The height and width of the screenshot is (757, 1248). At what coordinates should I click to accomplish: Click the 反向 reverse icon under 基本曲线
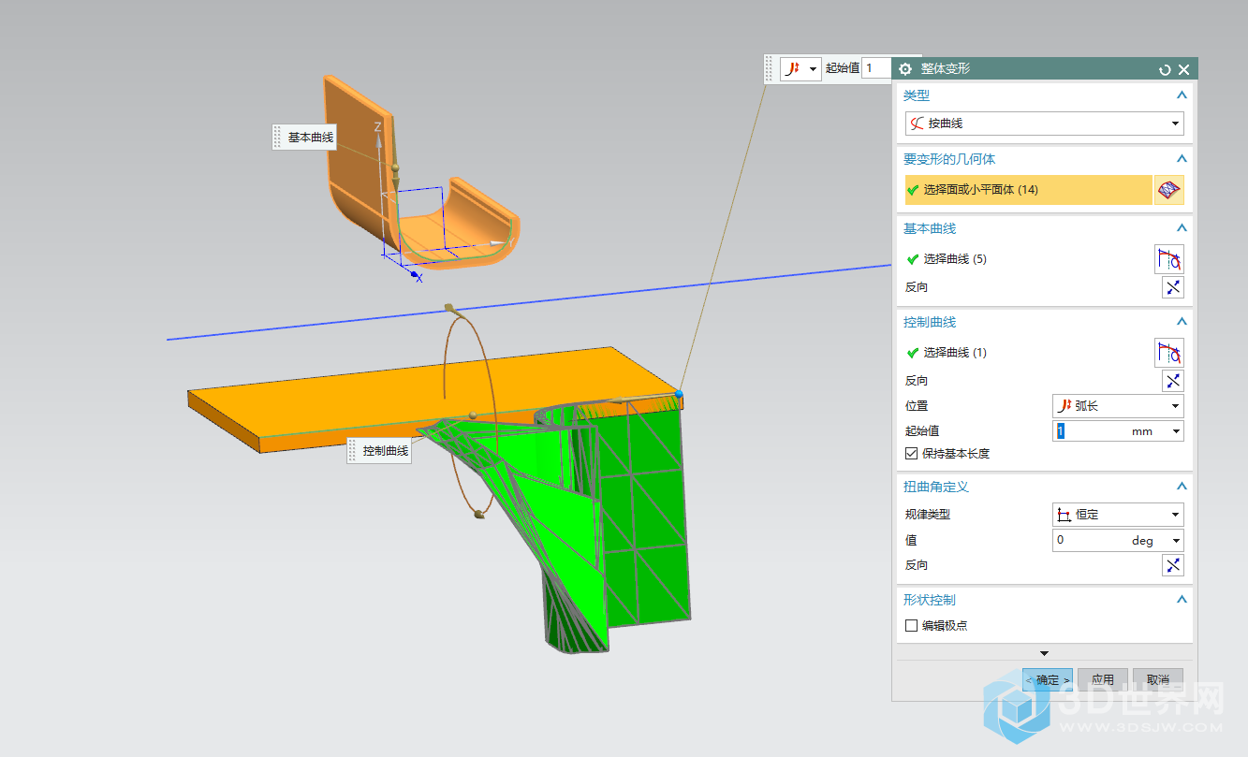[x=1172, y=287]
